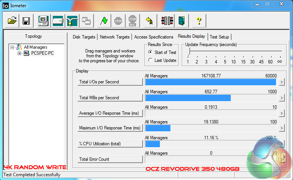Open details arrow for Total I/Os per Second

point(282,82)
